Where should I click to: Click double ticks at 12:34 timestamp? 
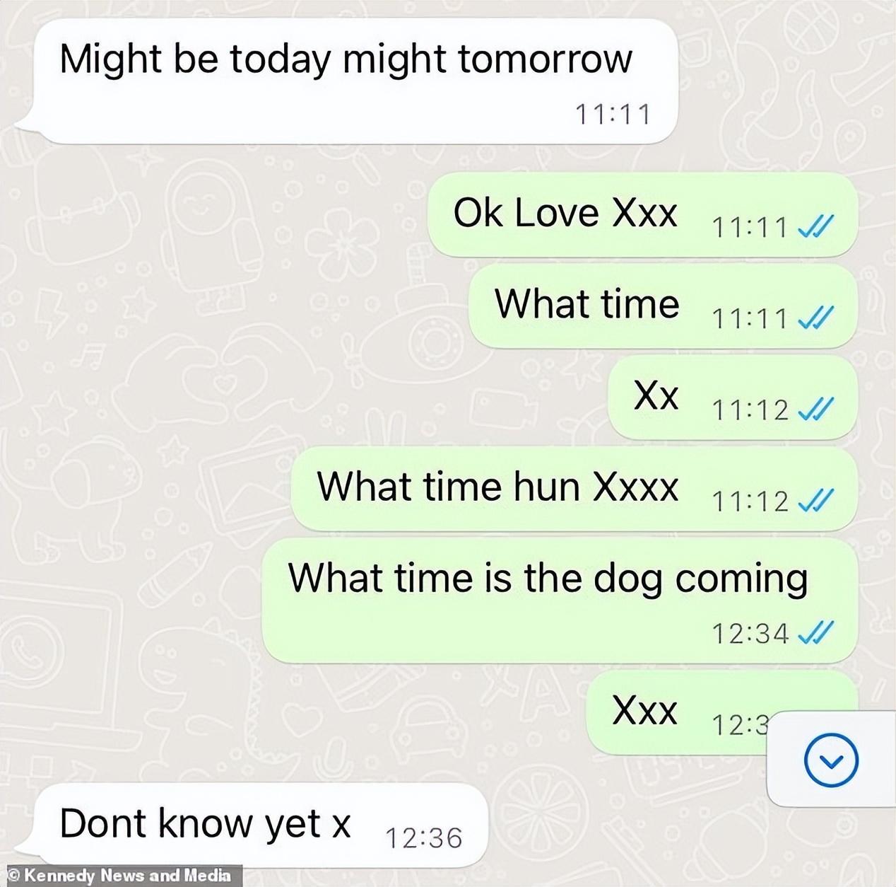815,632
